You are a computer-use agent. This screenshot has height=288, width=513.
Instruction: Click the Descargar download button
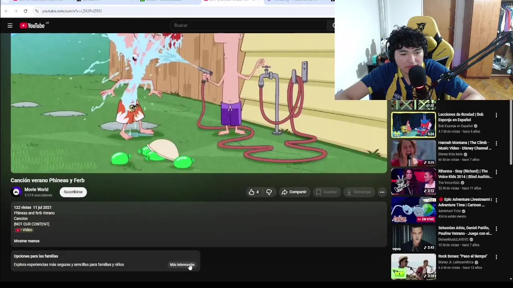coord(359,192)
